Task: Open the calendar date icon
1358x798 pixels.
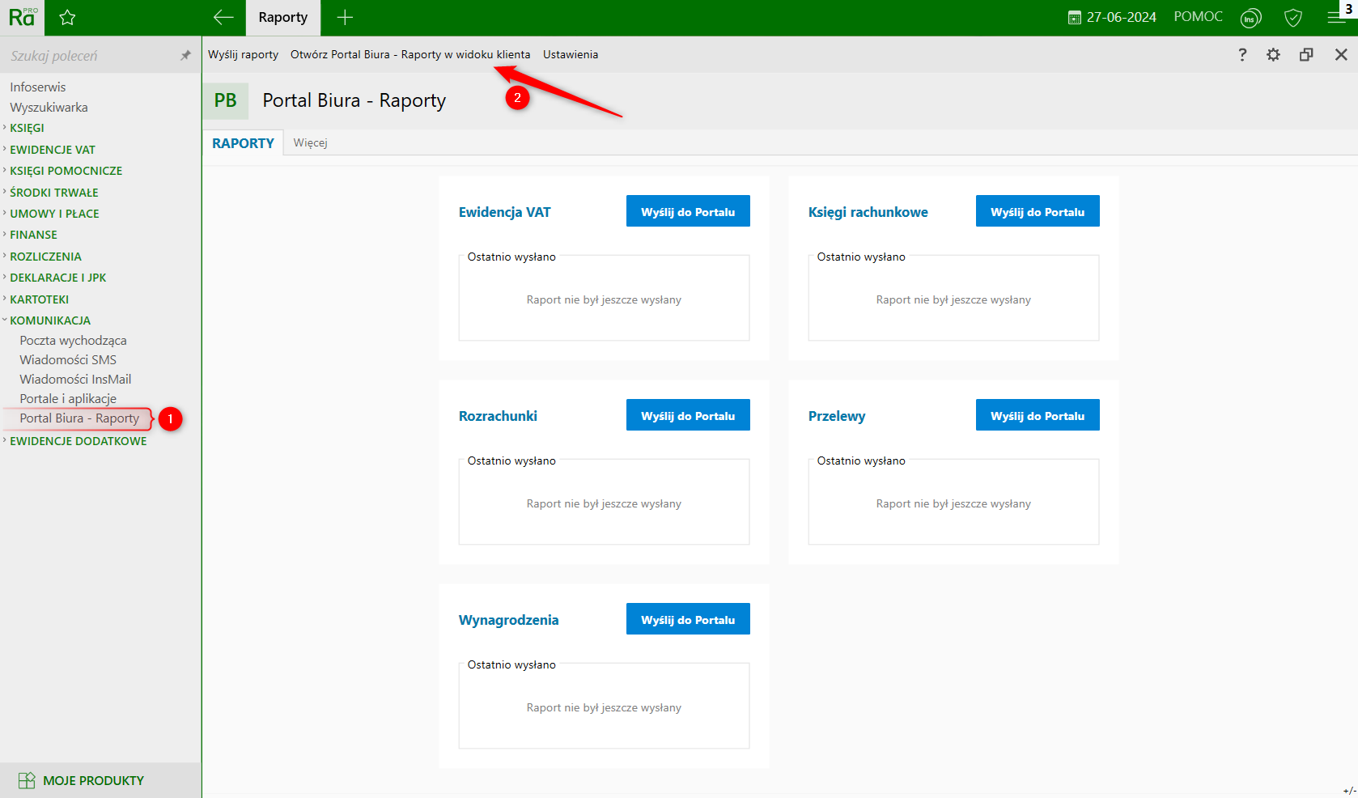Action: 1075,18
